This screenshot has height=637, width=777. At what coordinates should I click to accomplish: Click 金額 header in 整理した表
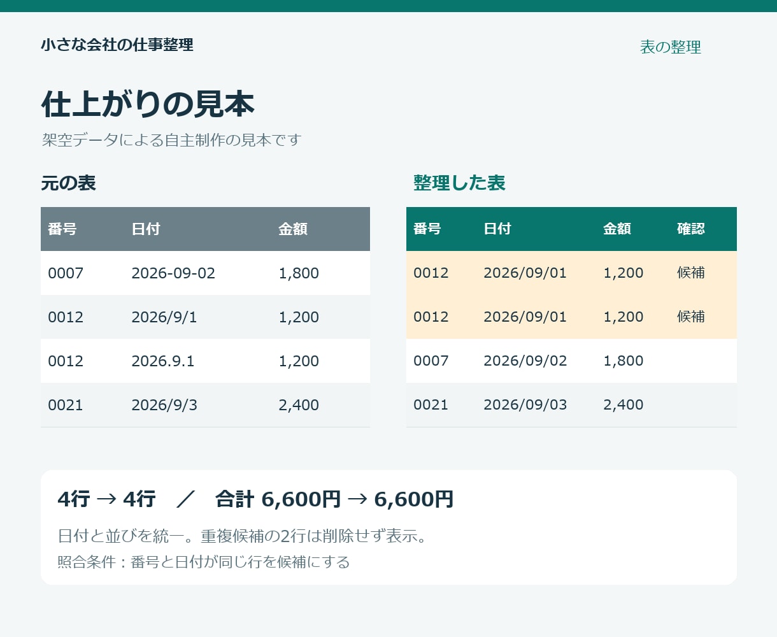(617, 229)
